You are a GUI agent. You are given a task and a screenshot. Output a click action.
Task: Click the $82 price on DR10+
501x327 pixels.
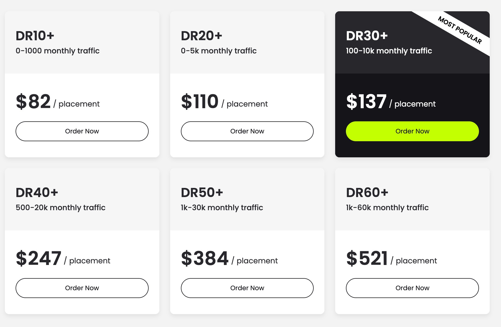33,102
